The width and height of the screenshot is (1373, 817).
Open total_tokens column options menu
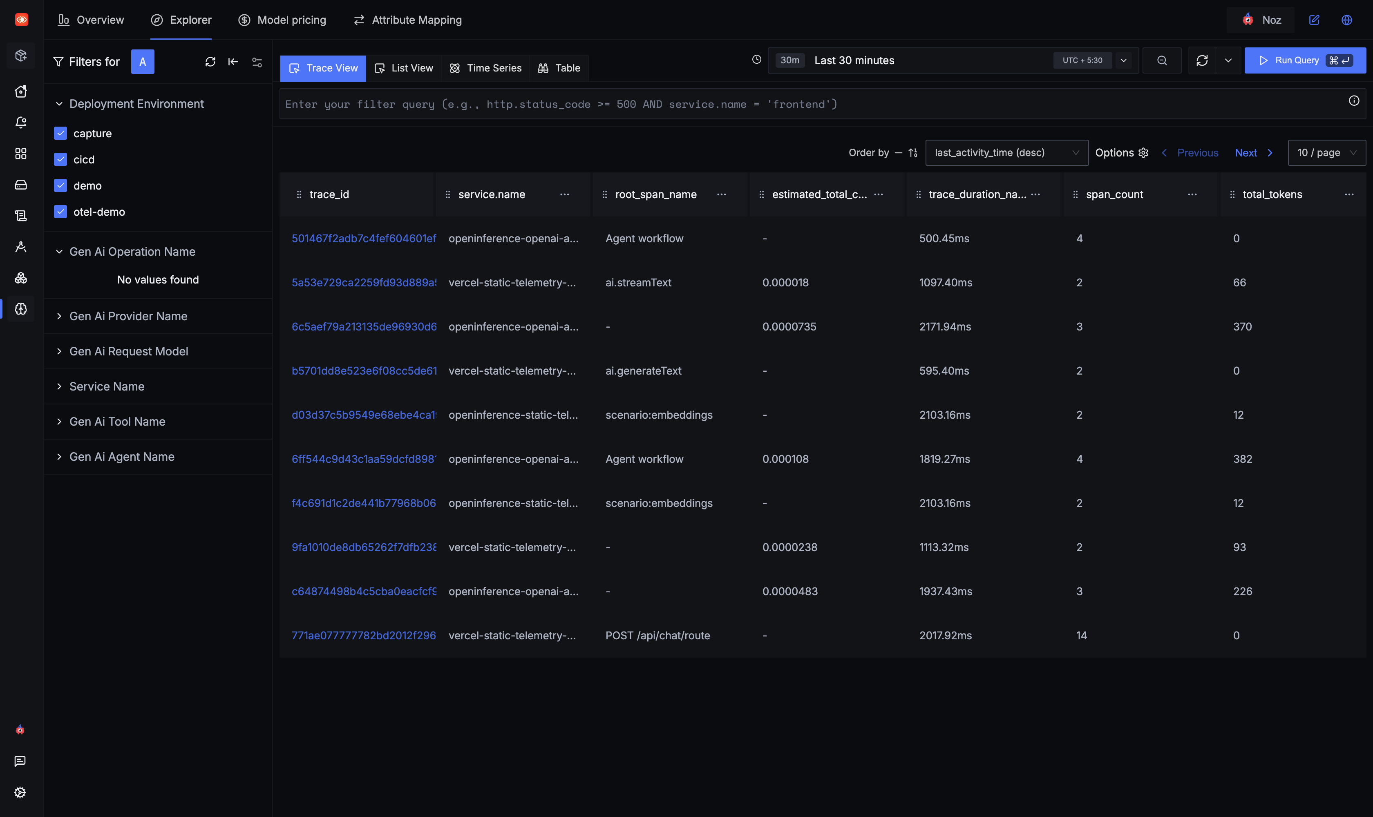1349,194
